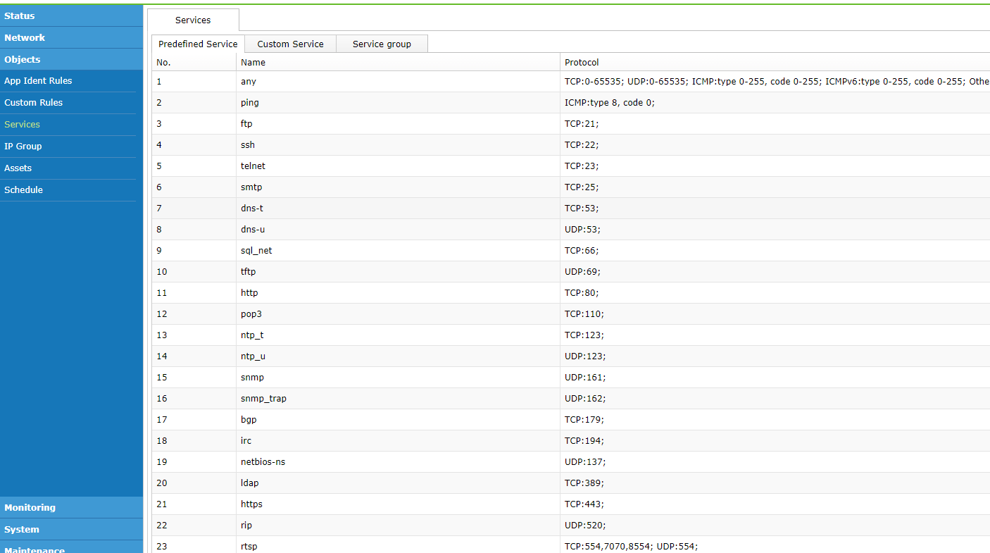
Task: Select the 'sql_net' service name
Action: 256,251
